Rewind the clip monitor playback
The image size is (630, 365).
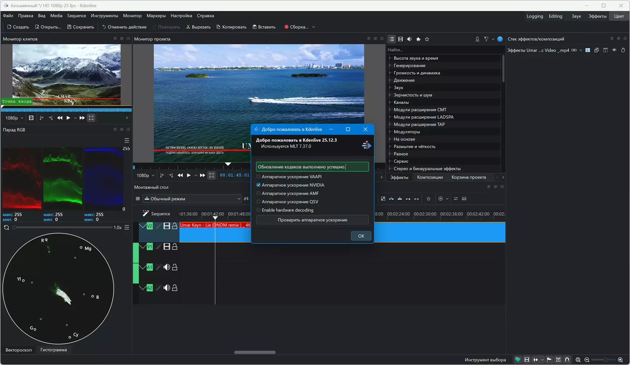tap(60, 118)
